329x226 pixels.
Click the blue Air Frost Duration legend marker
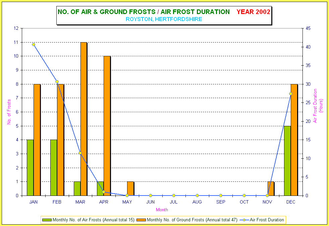click(x=244, y=220)
